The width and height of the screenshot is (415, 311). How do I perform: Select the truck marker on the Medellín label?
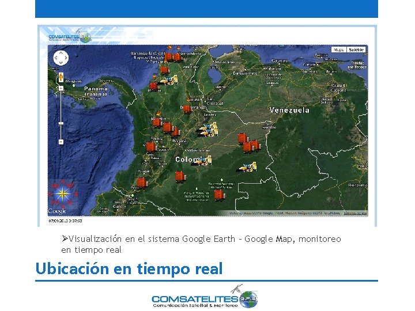[x=157, y=122]
